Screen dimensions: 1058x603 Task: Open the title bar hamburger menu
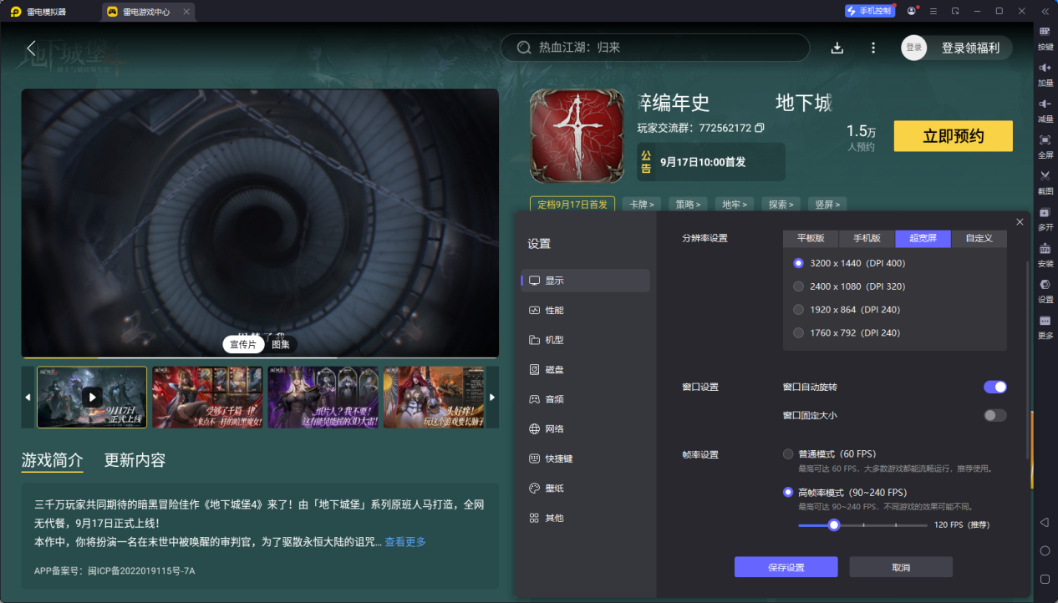(933, 11)
